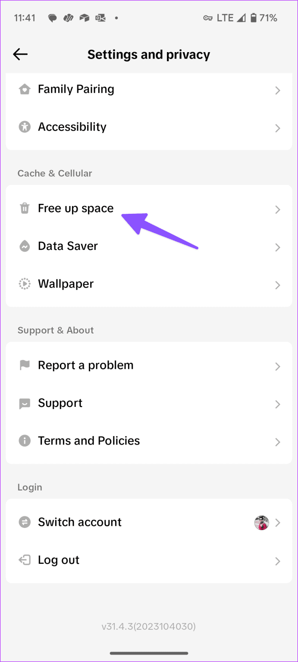Select the Data Saver icon
The height and width of the screenshot is (662, 298).
(25, 246)
